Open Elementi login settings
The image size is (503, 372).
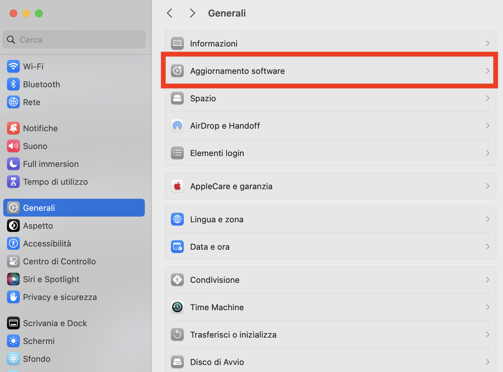(217, 153)
